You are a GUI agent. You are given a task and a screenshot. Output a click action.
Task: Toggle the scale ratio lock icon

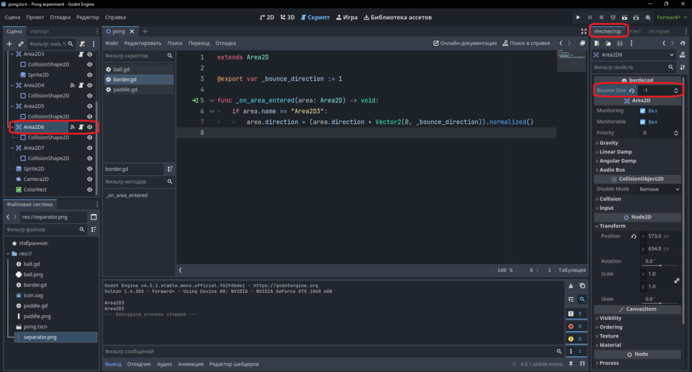676,280
